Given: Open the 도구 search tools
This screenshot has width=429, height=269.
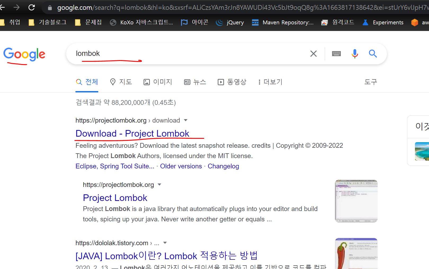Looking at the screenshot, I should pos(370,82).
